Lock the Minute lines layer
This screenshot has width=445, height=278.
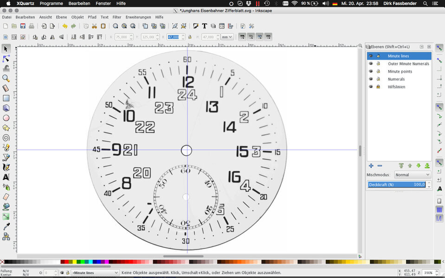[378, 56]
